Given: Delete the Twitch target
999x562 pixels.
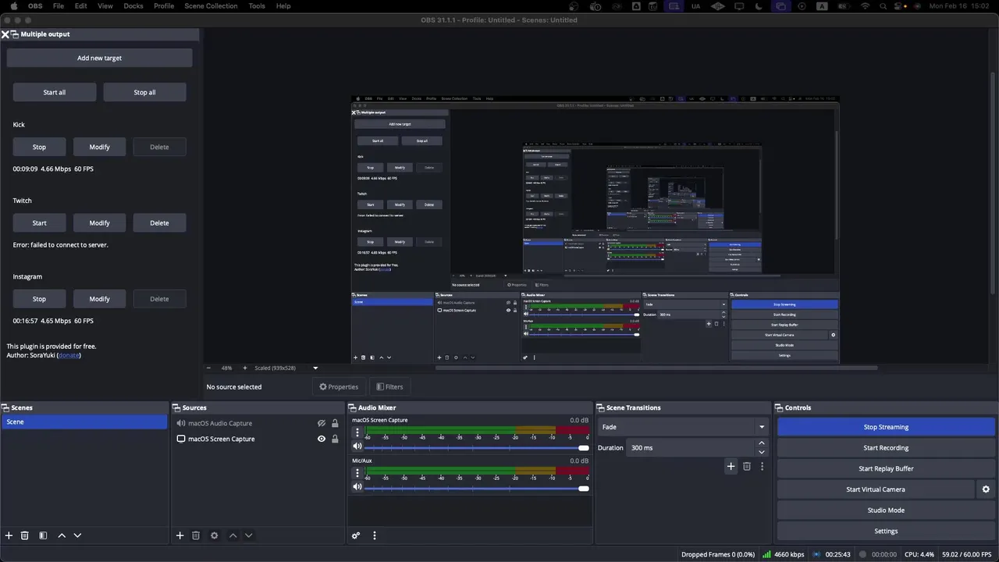Looking at the screenshot, I should (x=159, y=222).
